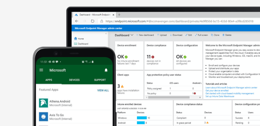Click red alert icon in No policy row
This screenshot has width=260, height=126.
[195, 93]
